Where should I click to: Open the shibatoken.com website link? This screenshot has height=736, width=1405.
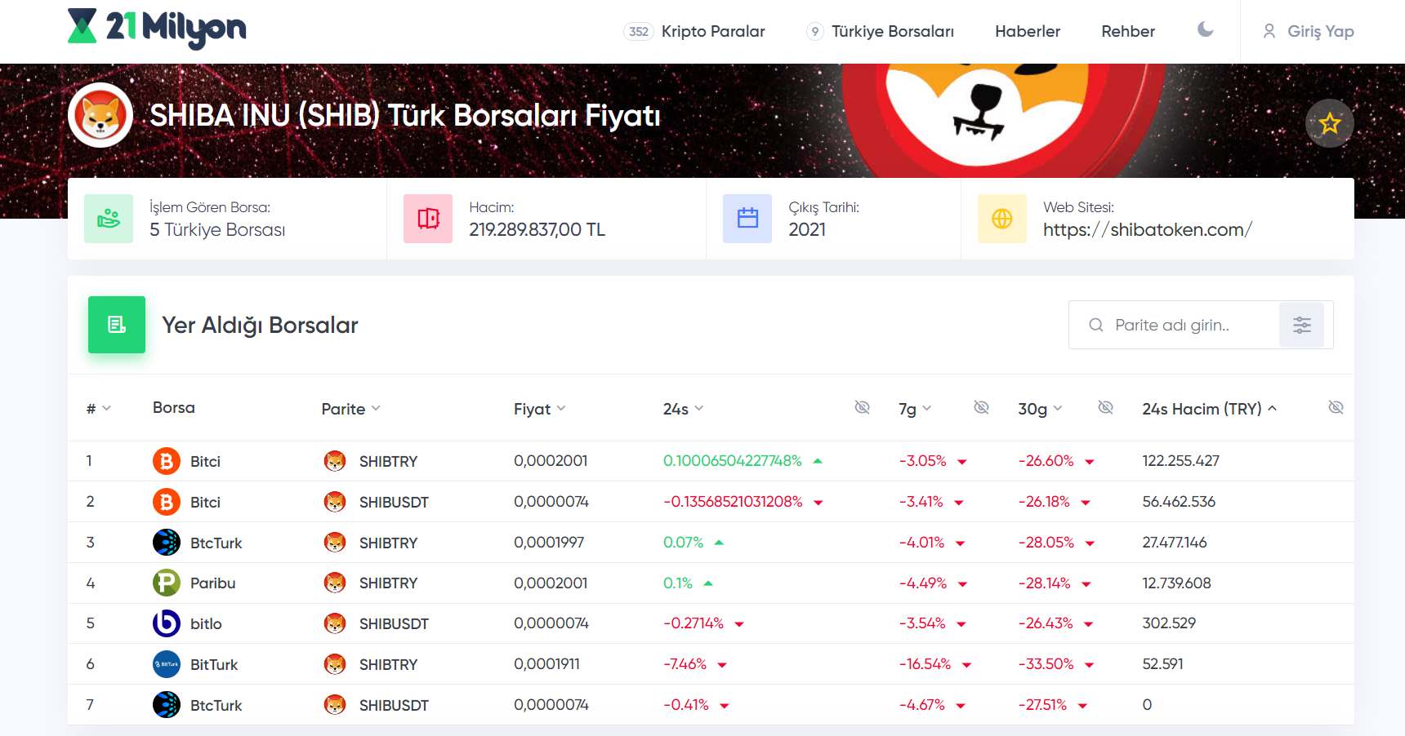[x=1148, y=230]
